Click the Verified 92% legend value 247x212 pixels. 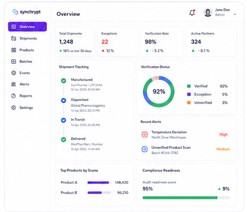point(224,86)
